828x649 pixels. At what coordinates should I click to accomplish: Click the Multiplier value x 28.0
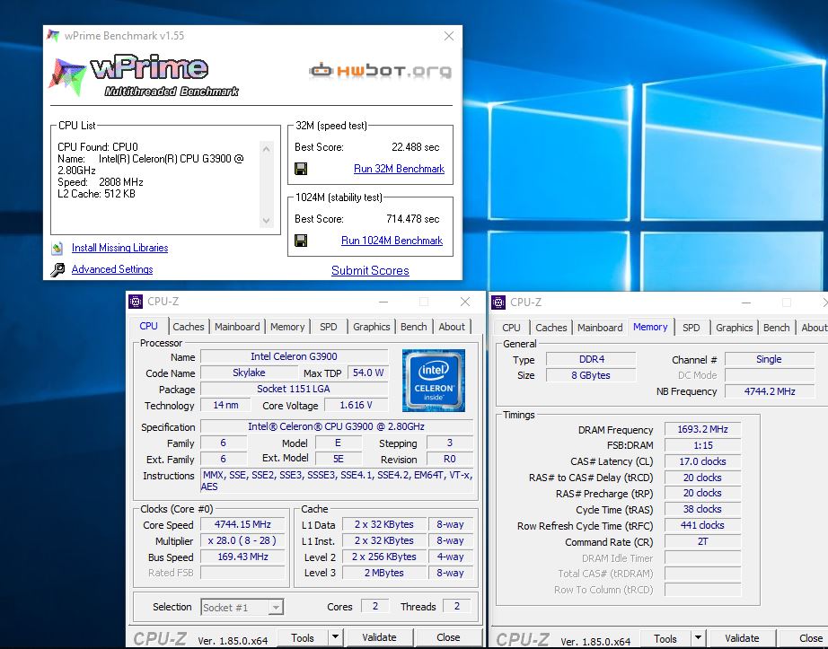click(242, 540)
